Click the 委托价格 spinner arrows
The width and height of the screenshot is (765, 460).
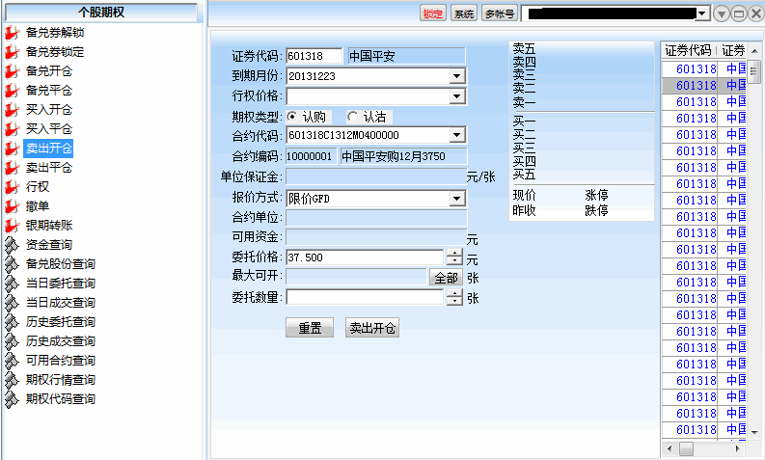click(454, 257)
